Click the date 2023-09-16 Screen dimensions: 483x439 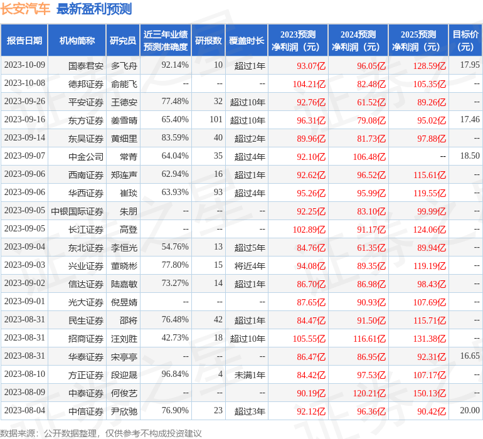[24, 119]
